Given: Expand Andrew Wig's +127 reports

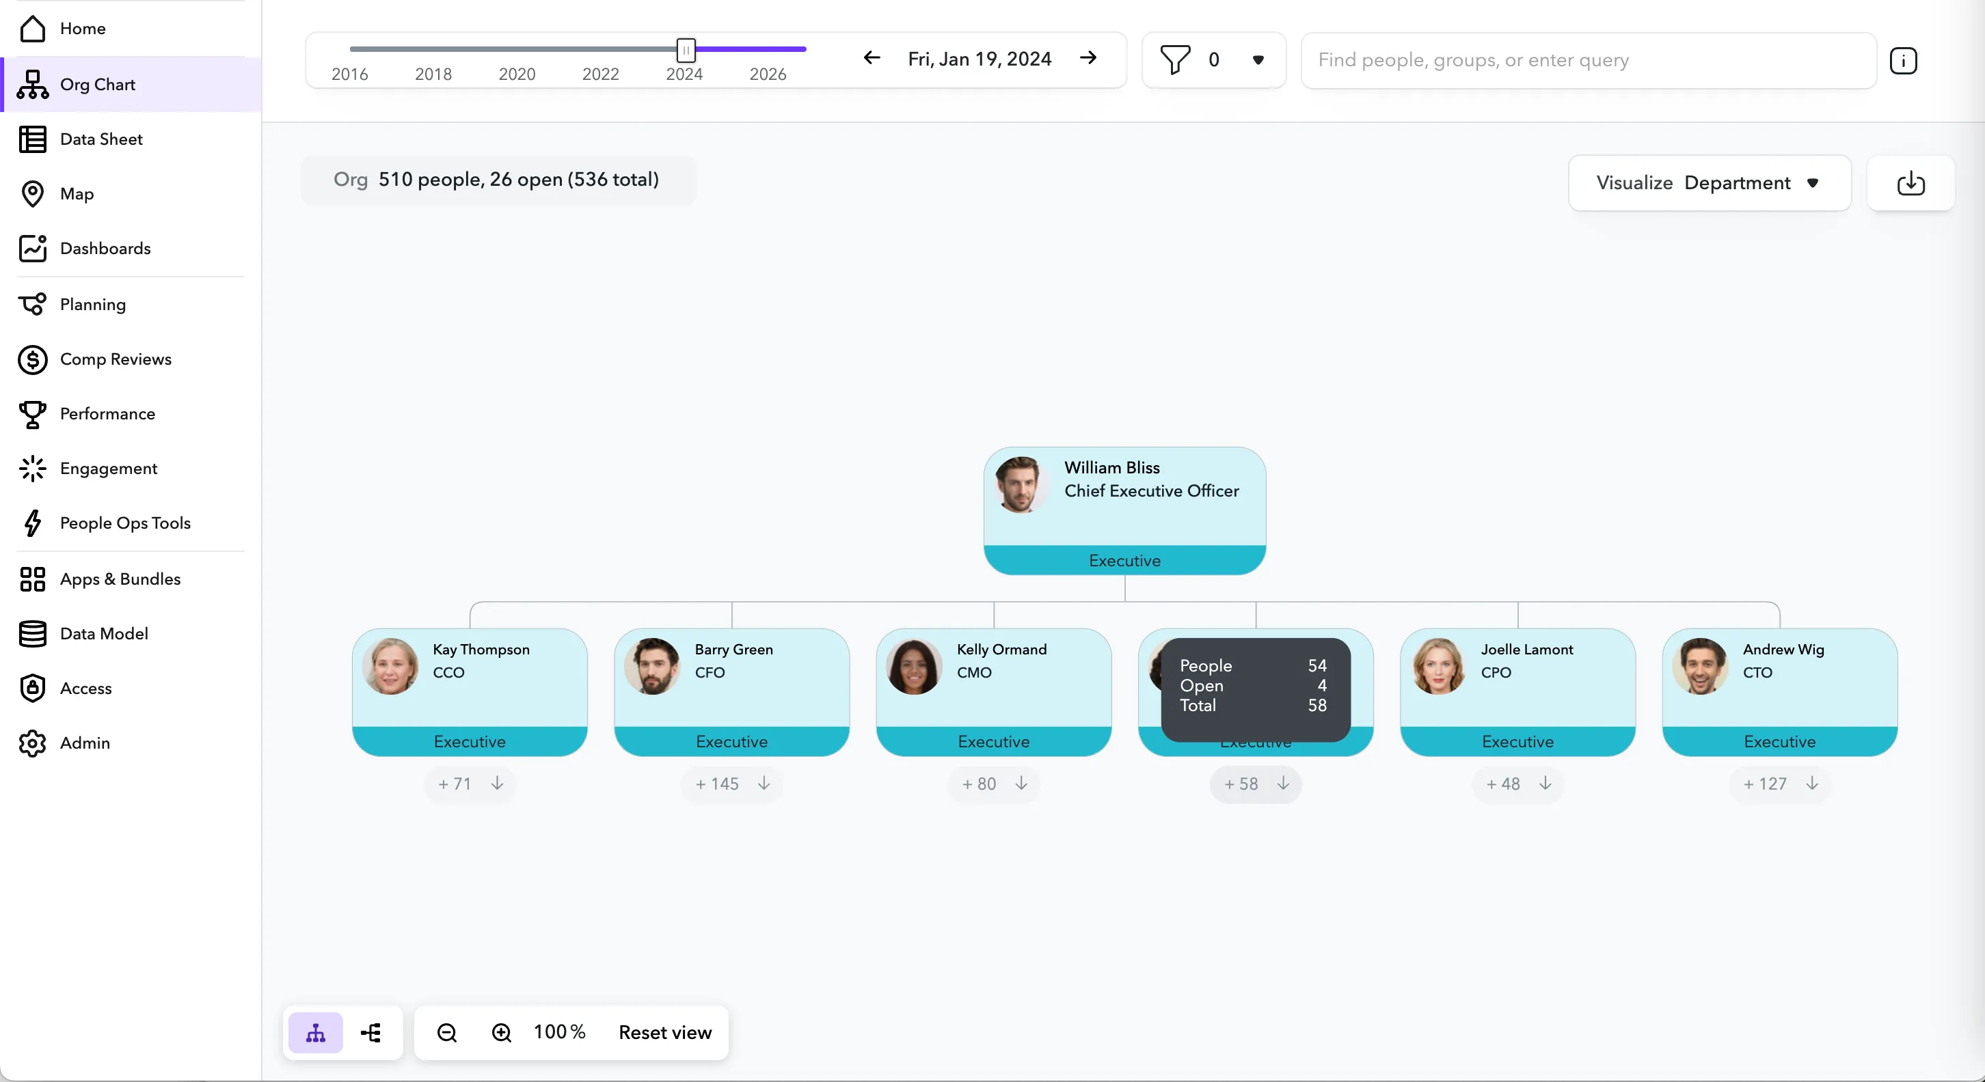Looking at the screenshot, I should pos(1780,784).
